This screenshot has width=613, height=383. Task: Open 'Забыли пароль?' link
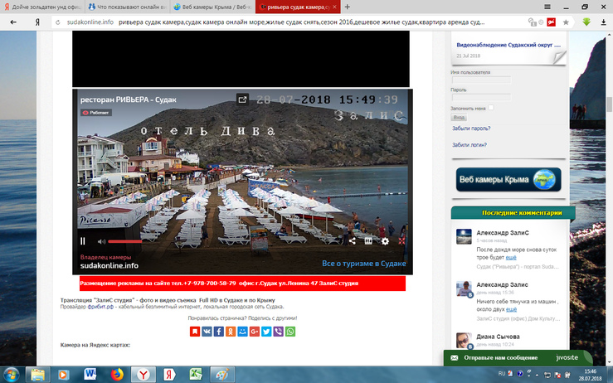470,128
